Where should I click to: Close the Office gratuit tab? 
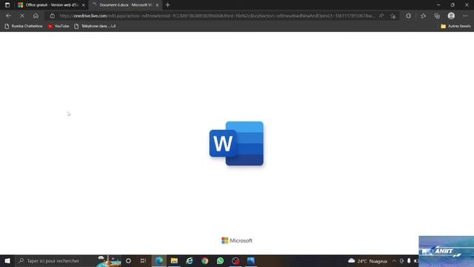pyautogui.click(x=84, y=5)
